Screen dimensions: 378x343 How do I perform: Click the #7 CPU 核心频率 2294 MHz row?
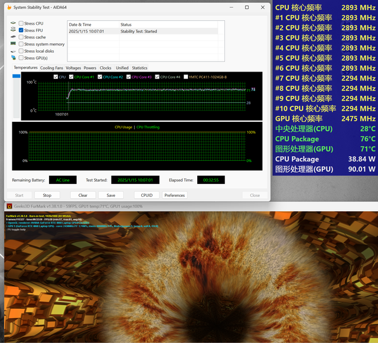tap(325, 78)
